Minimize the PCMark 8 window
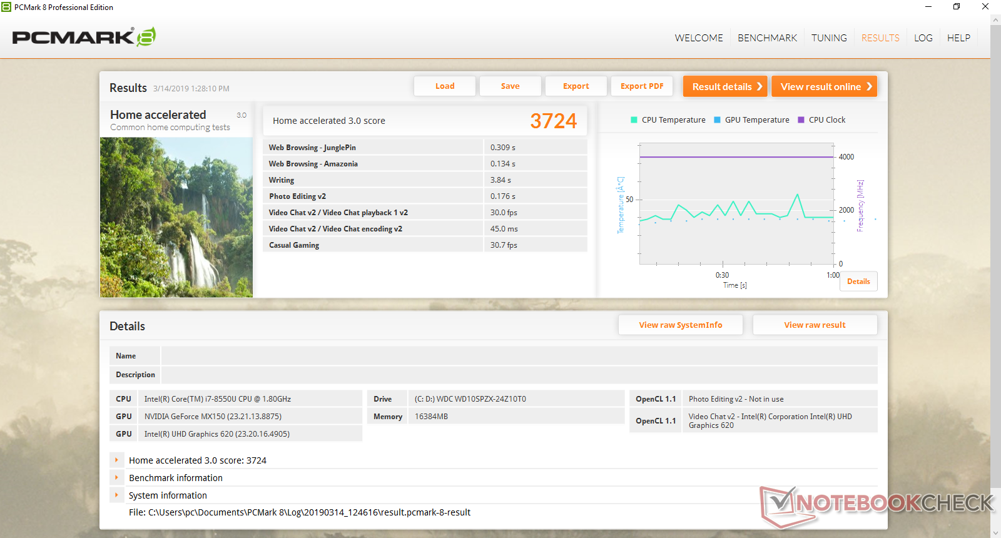1001x538 pixels. point(928,7)
